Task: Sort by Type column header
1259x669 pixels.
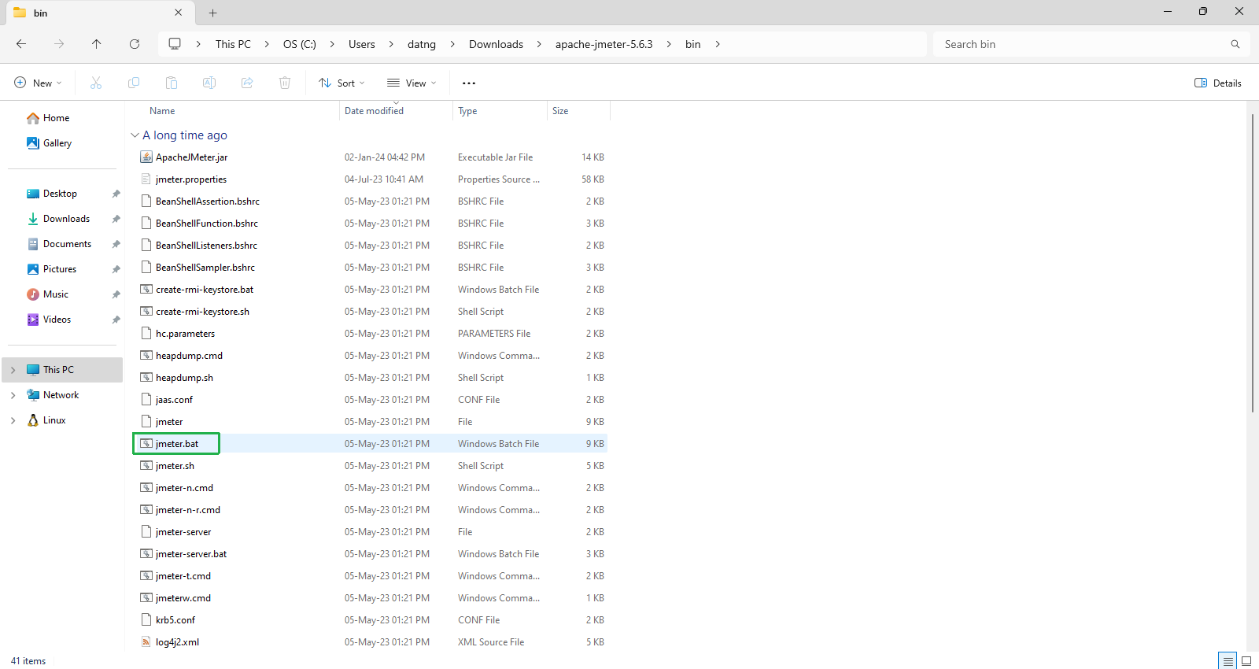Action: (x=467, y=111)
